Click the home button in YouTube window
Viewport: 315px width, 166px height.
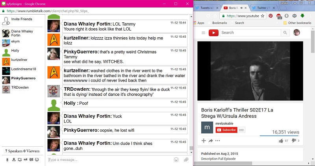pos(215,16)
